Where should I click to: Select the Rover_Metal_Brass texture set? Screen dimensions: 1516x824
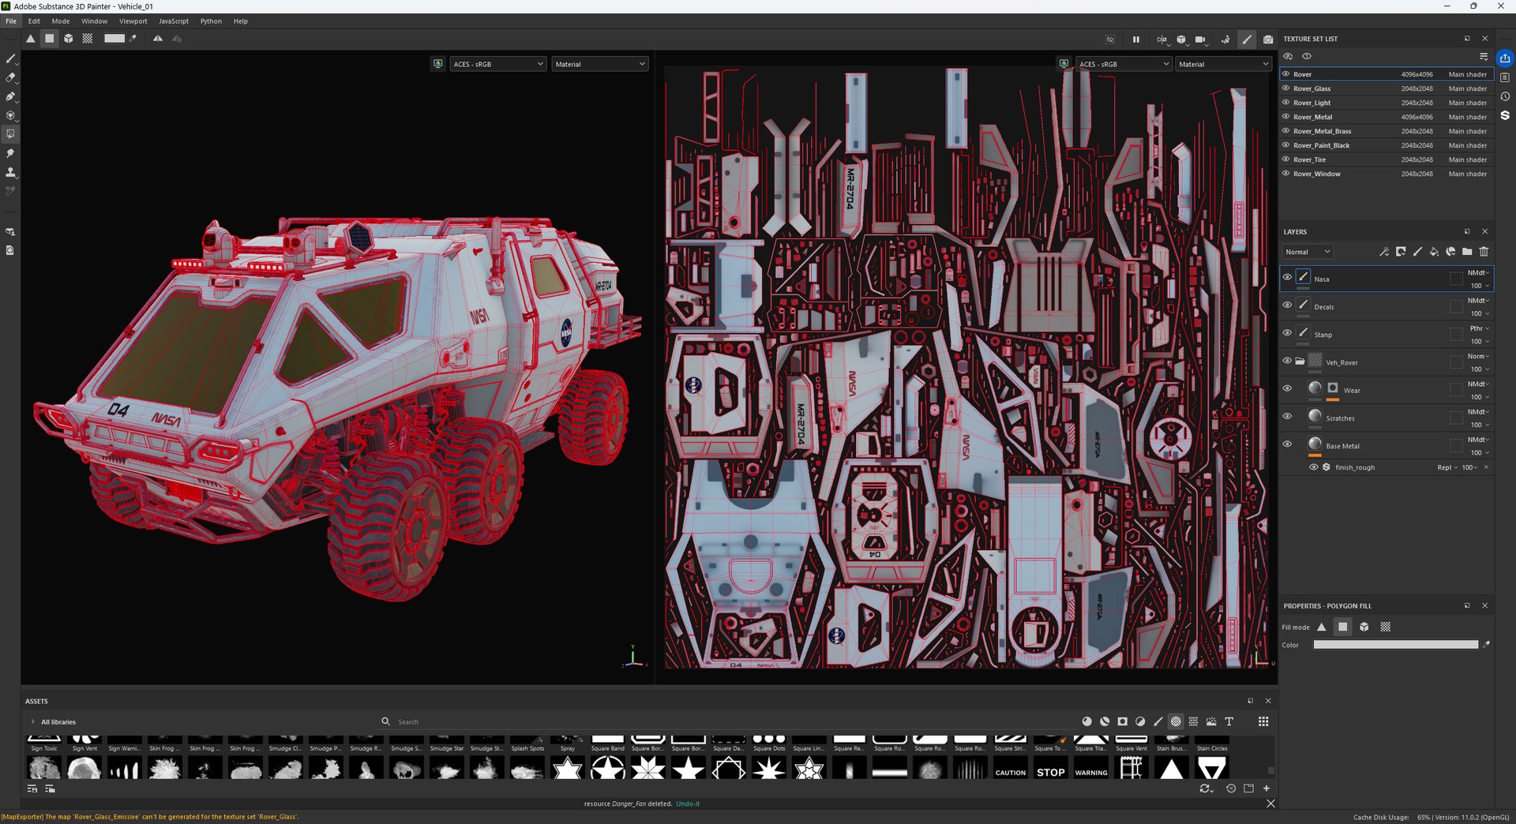point(1387,131)
